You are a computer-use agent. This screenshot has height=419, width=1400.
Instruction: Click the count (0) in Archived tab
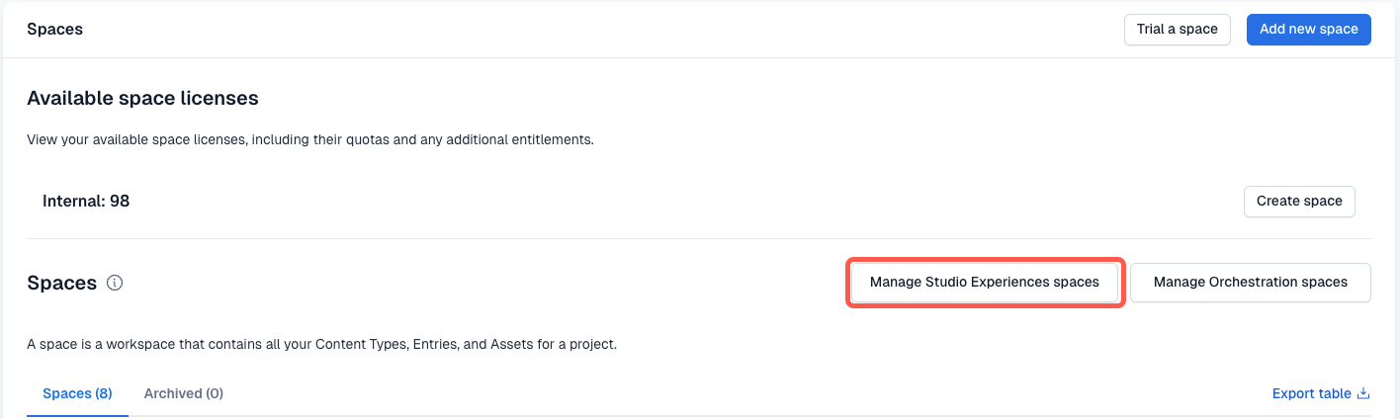[215, 393]
